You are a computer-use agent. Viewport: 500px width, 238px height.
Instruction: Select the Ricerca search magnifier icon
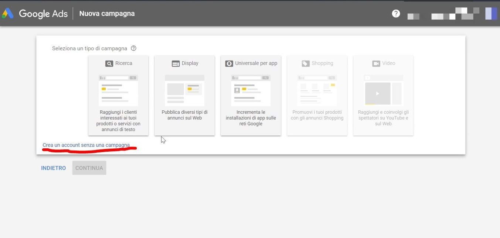(109, 63)
